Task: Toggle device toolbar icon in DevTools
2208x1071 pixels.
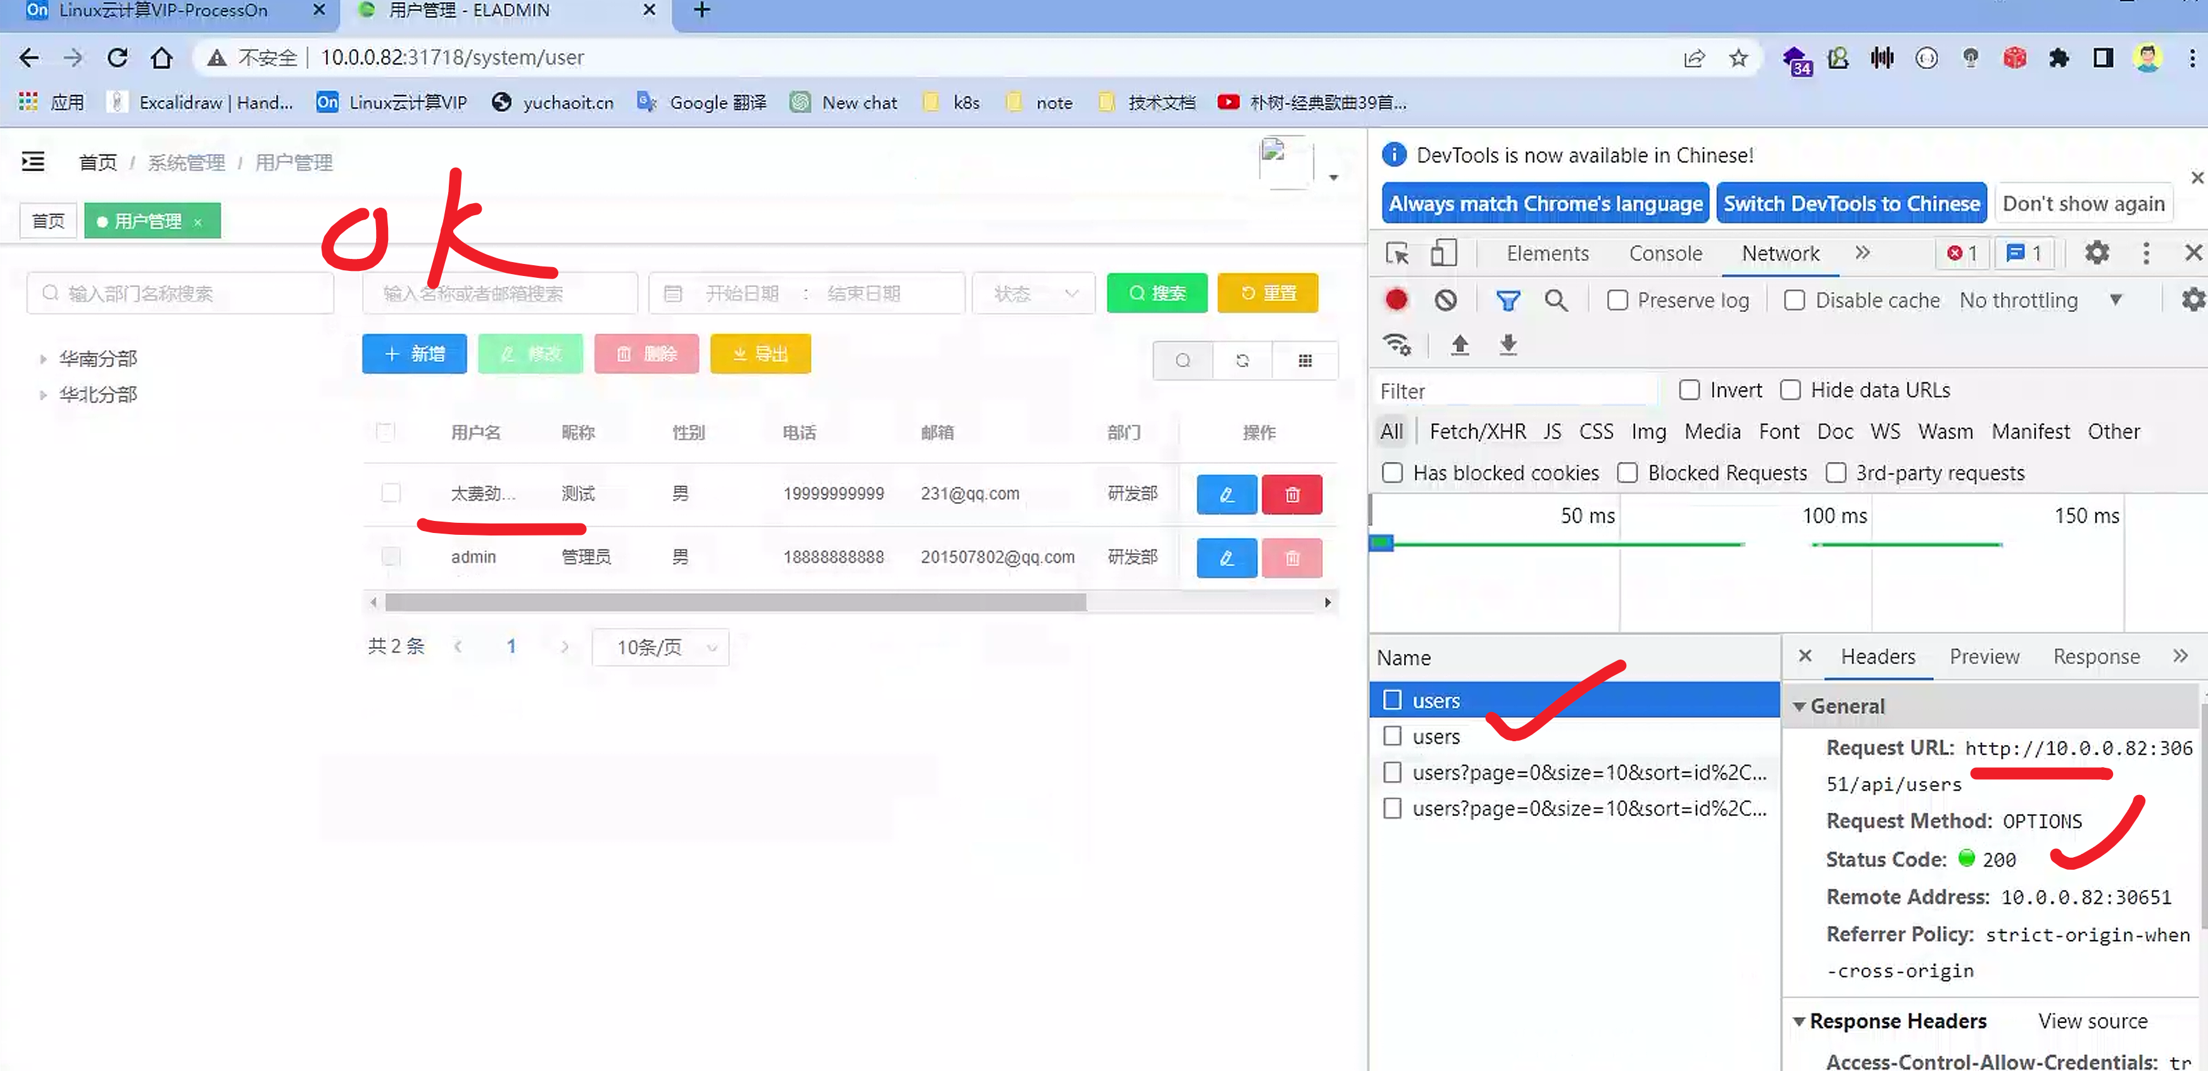Action: coord(1443,253)
